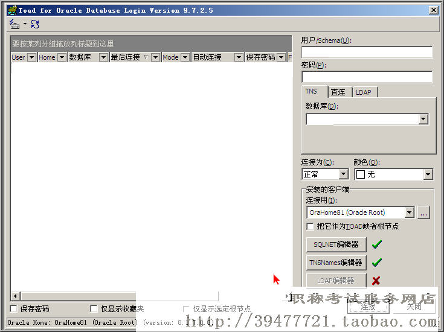Open the 保存密码 column filter dropdown

281,57
